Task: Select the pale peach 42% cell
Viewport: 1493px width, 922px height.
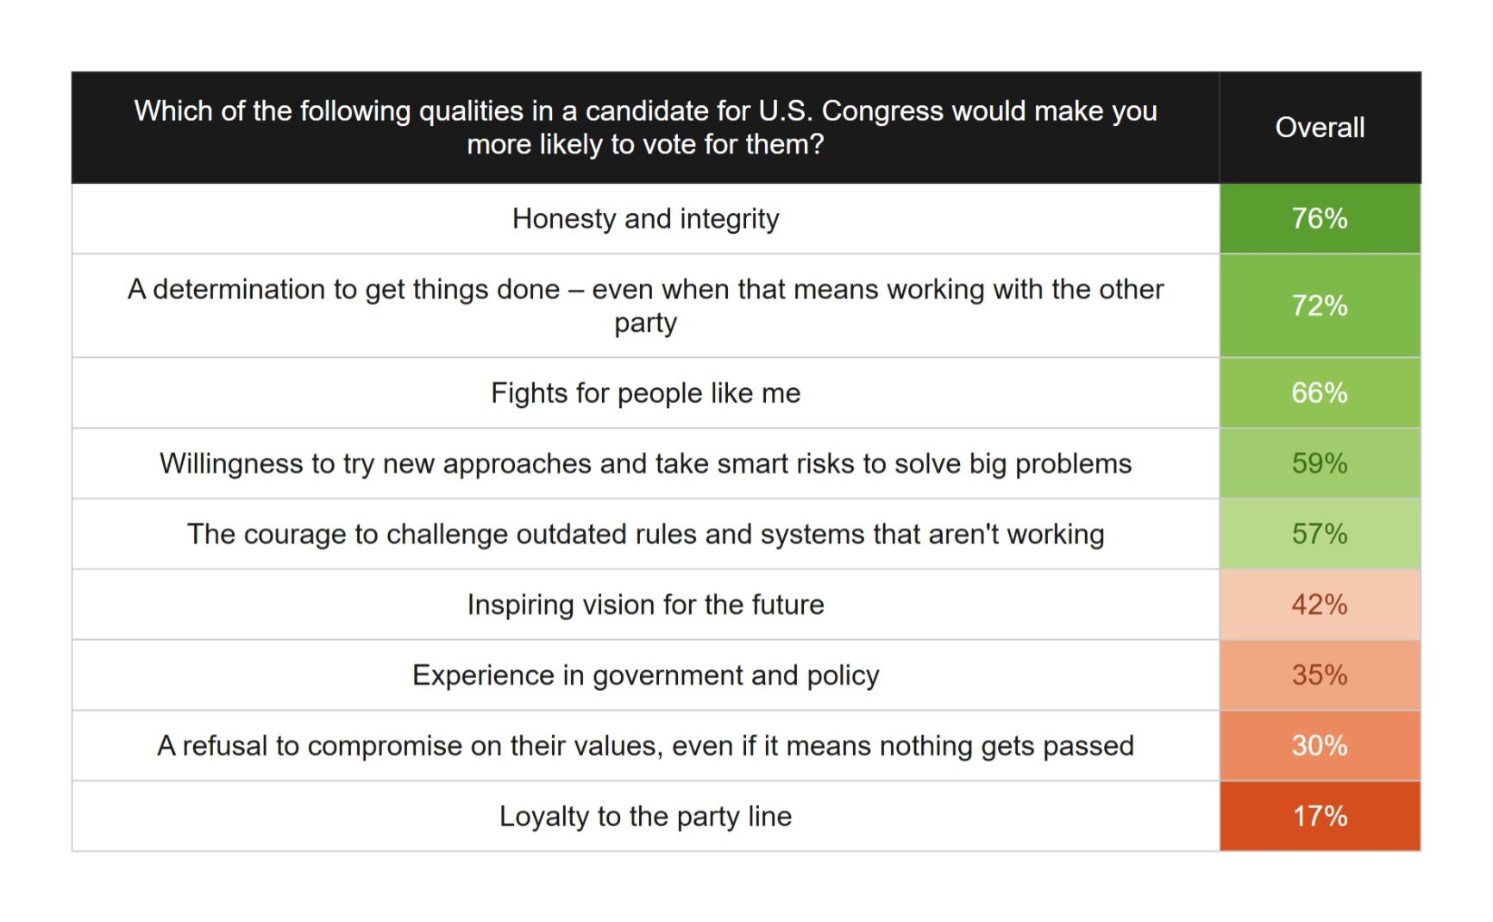Action: (1320, 605)
